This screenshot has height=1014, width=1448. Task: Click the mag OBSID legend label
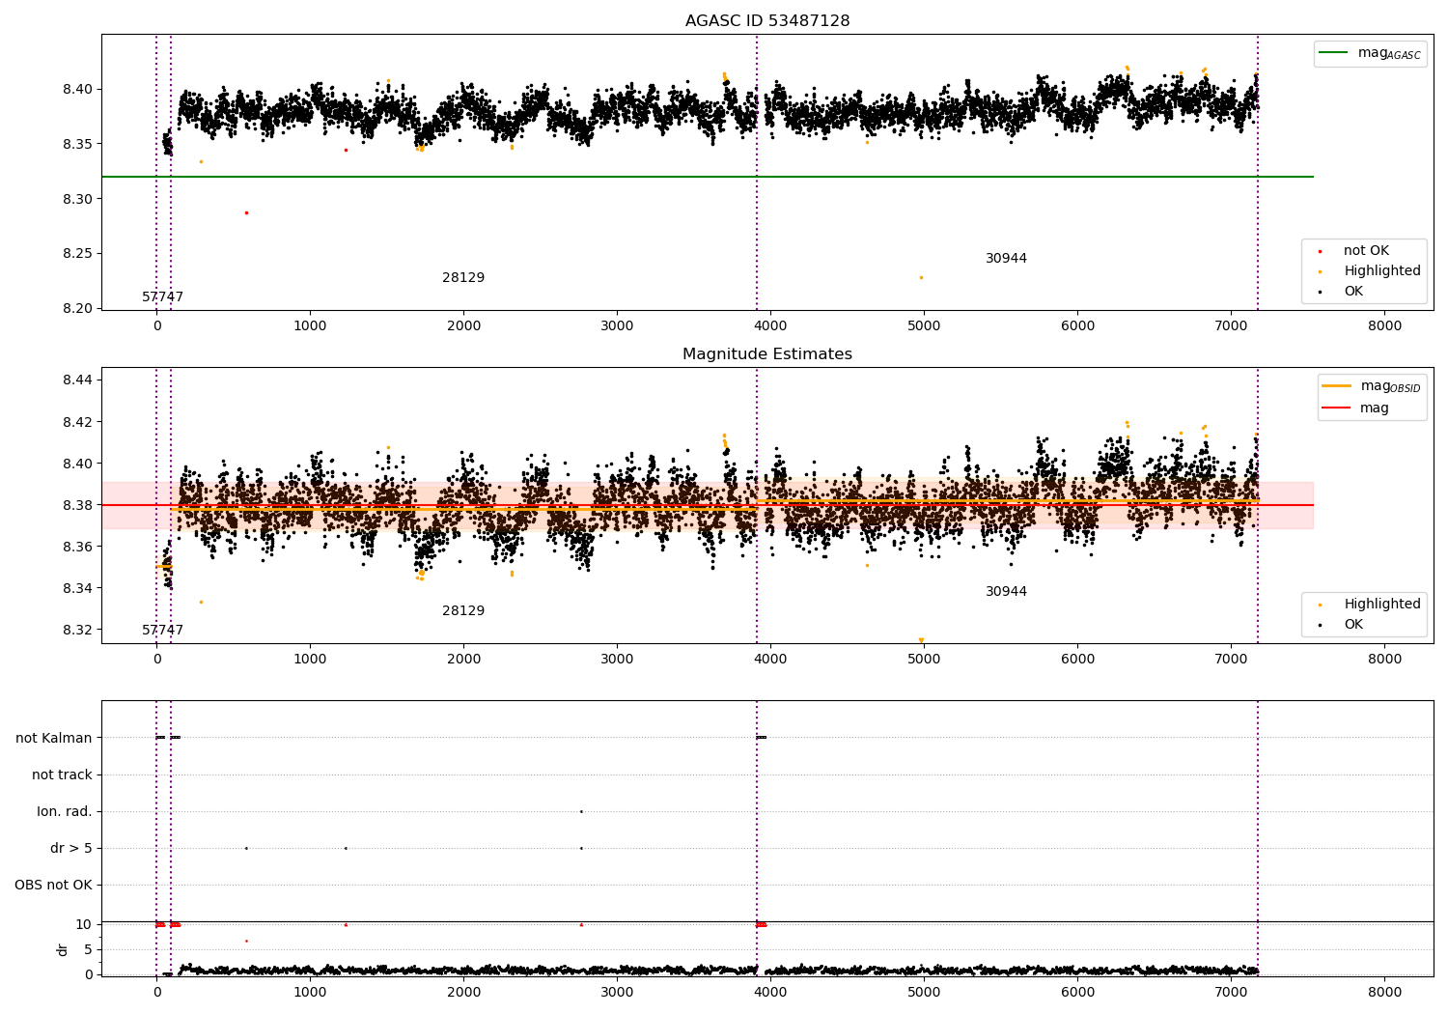[x=1391, y=386]
